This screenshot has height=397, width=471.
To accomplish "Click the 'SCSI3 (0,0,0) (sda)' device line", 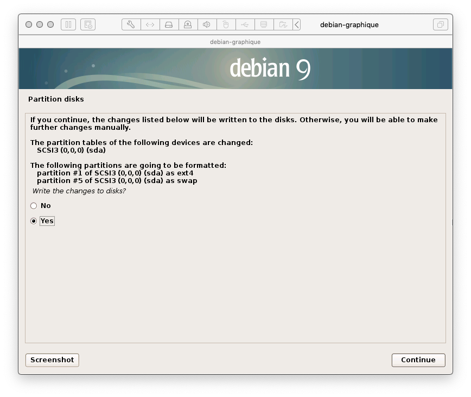I will 71,150.
